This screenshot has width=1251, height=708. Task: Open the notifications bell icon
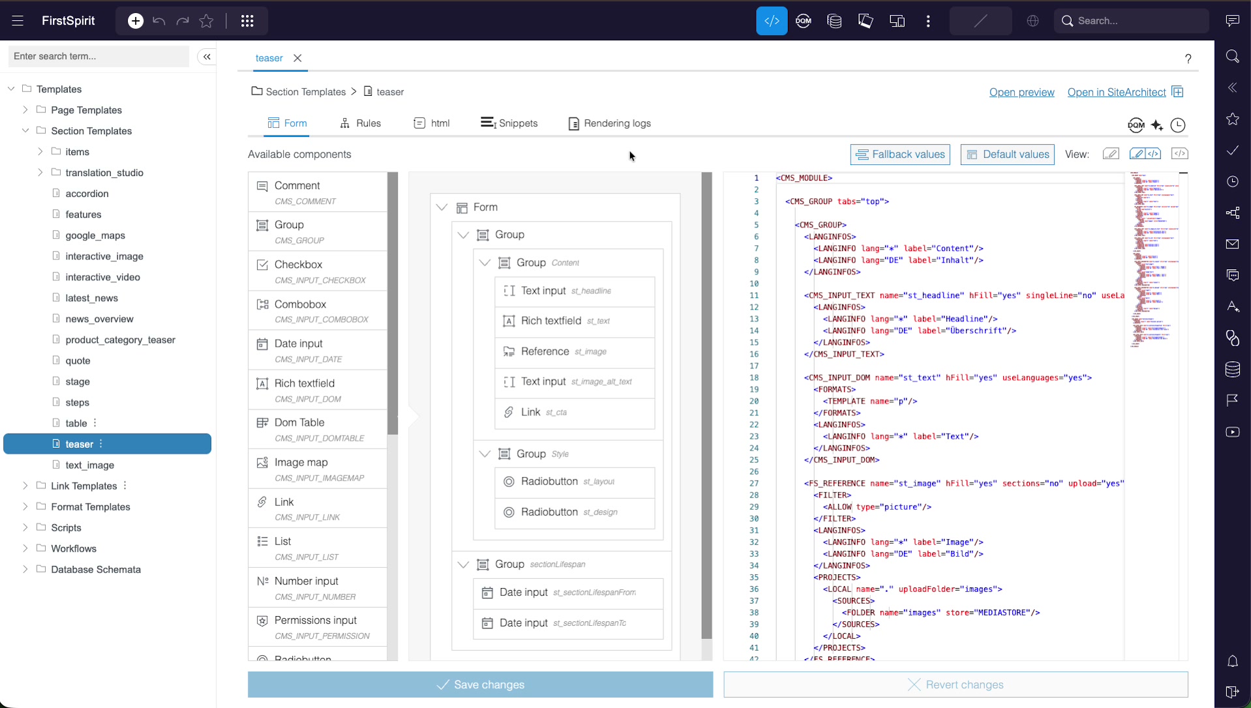pyautogui.click(x=1232, y=661)
